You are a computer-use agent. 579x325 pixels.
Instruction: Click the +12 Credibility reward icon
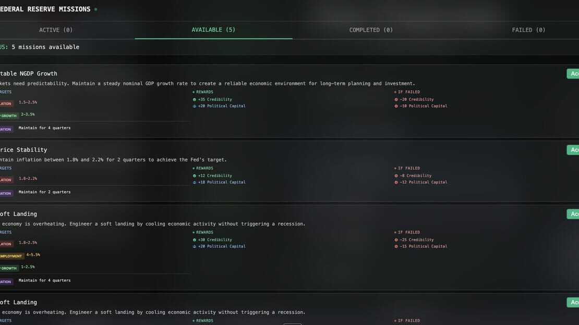(194, 176)
